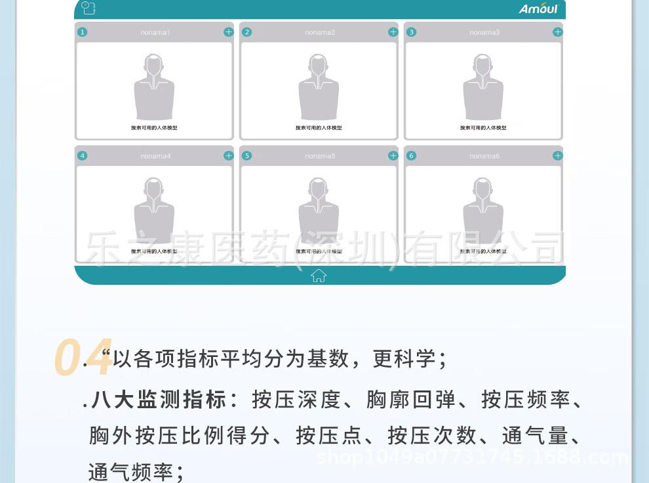This screenshot has width=649, height=483.
Task: Click the Amoul logo in header
Action: 538,9
